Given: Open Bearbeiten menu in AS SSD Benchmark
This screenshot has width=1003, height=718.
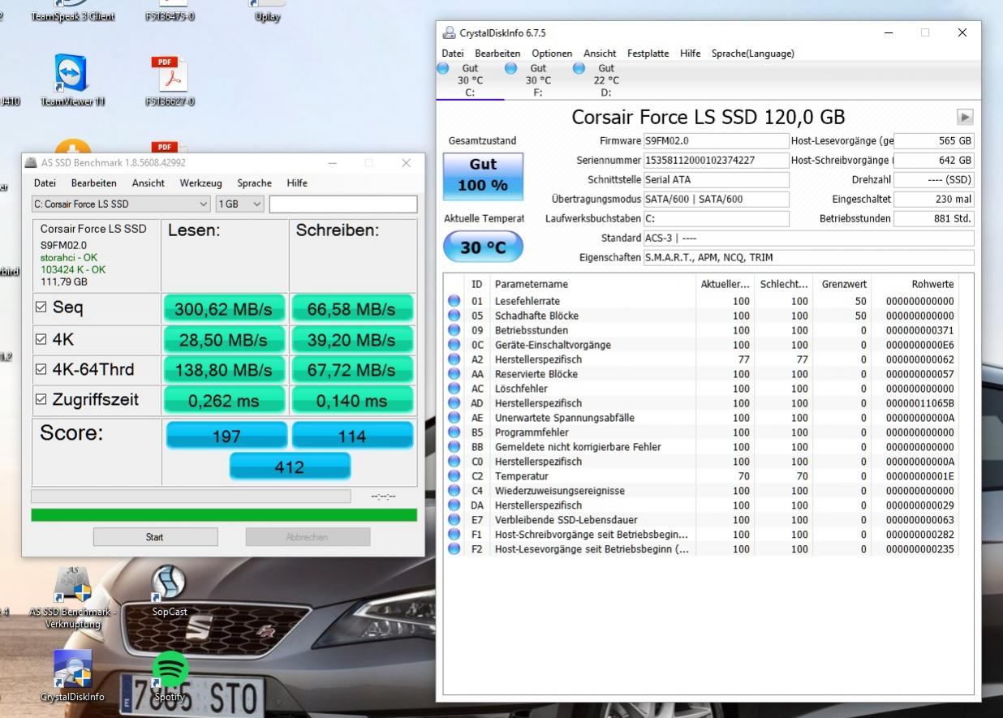Looking at the screenshot, I should click(93, 183).
